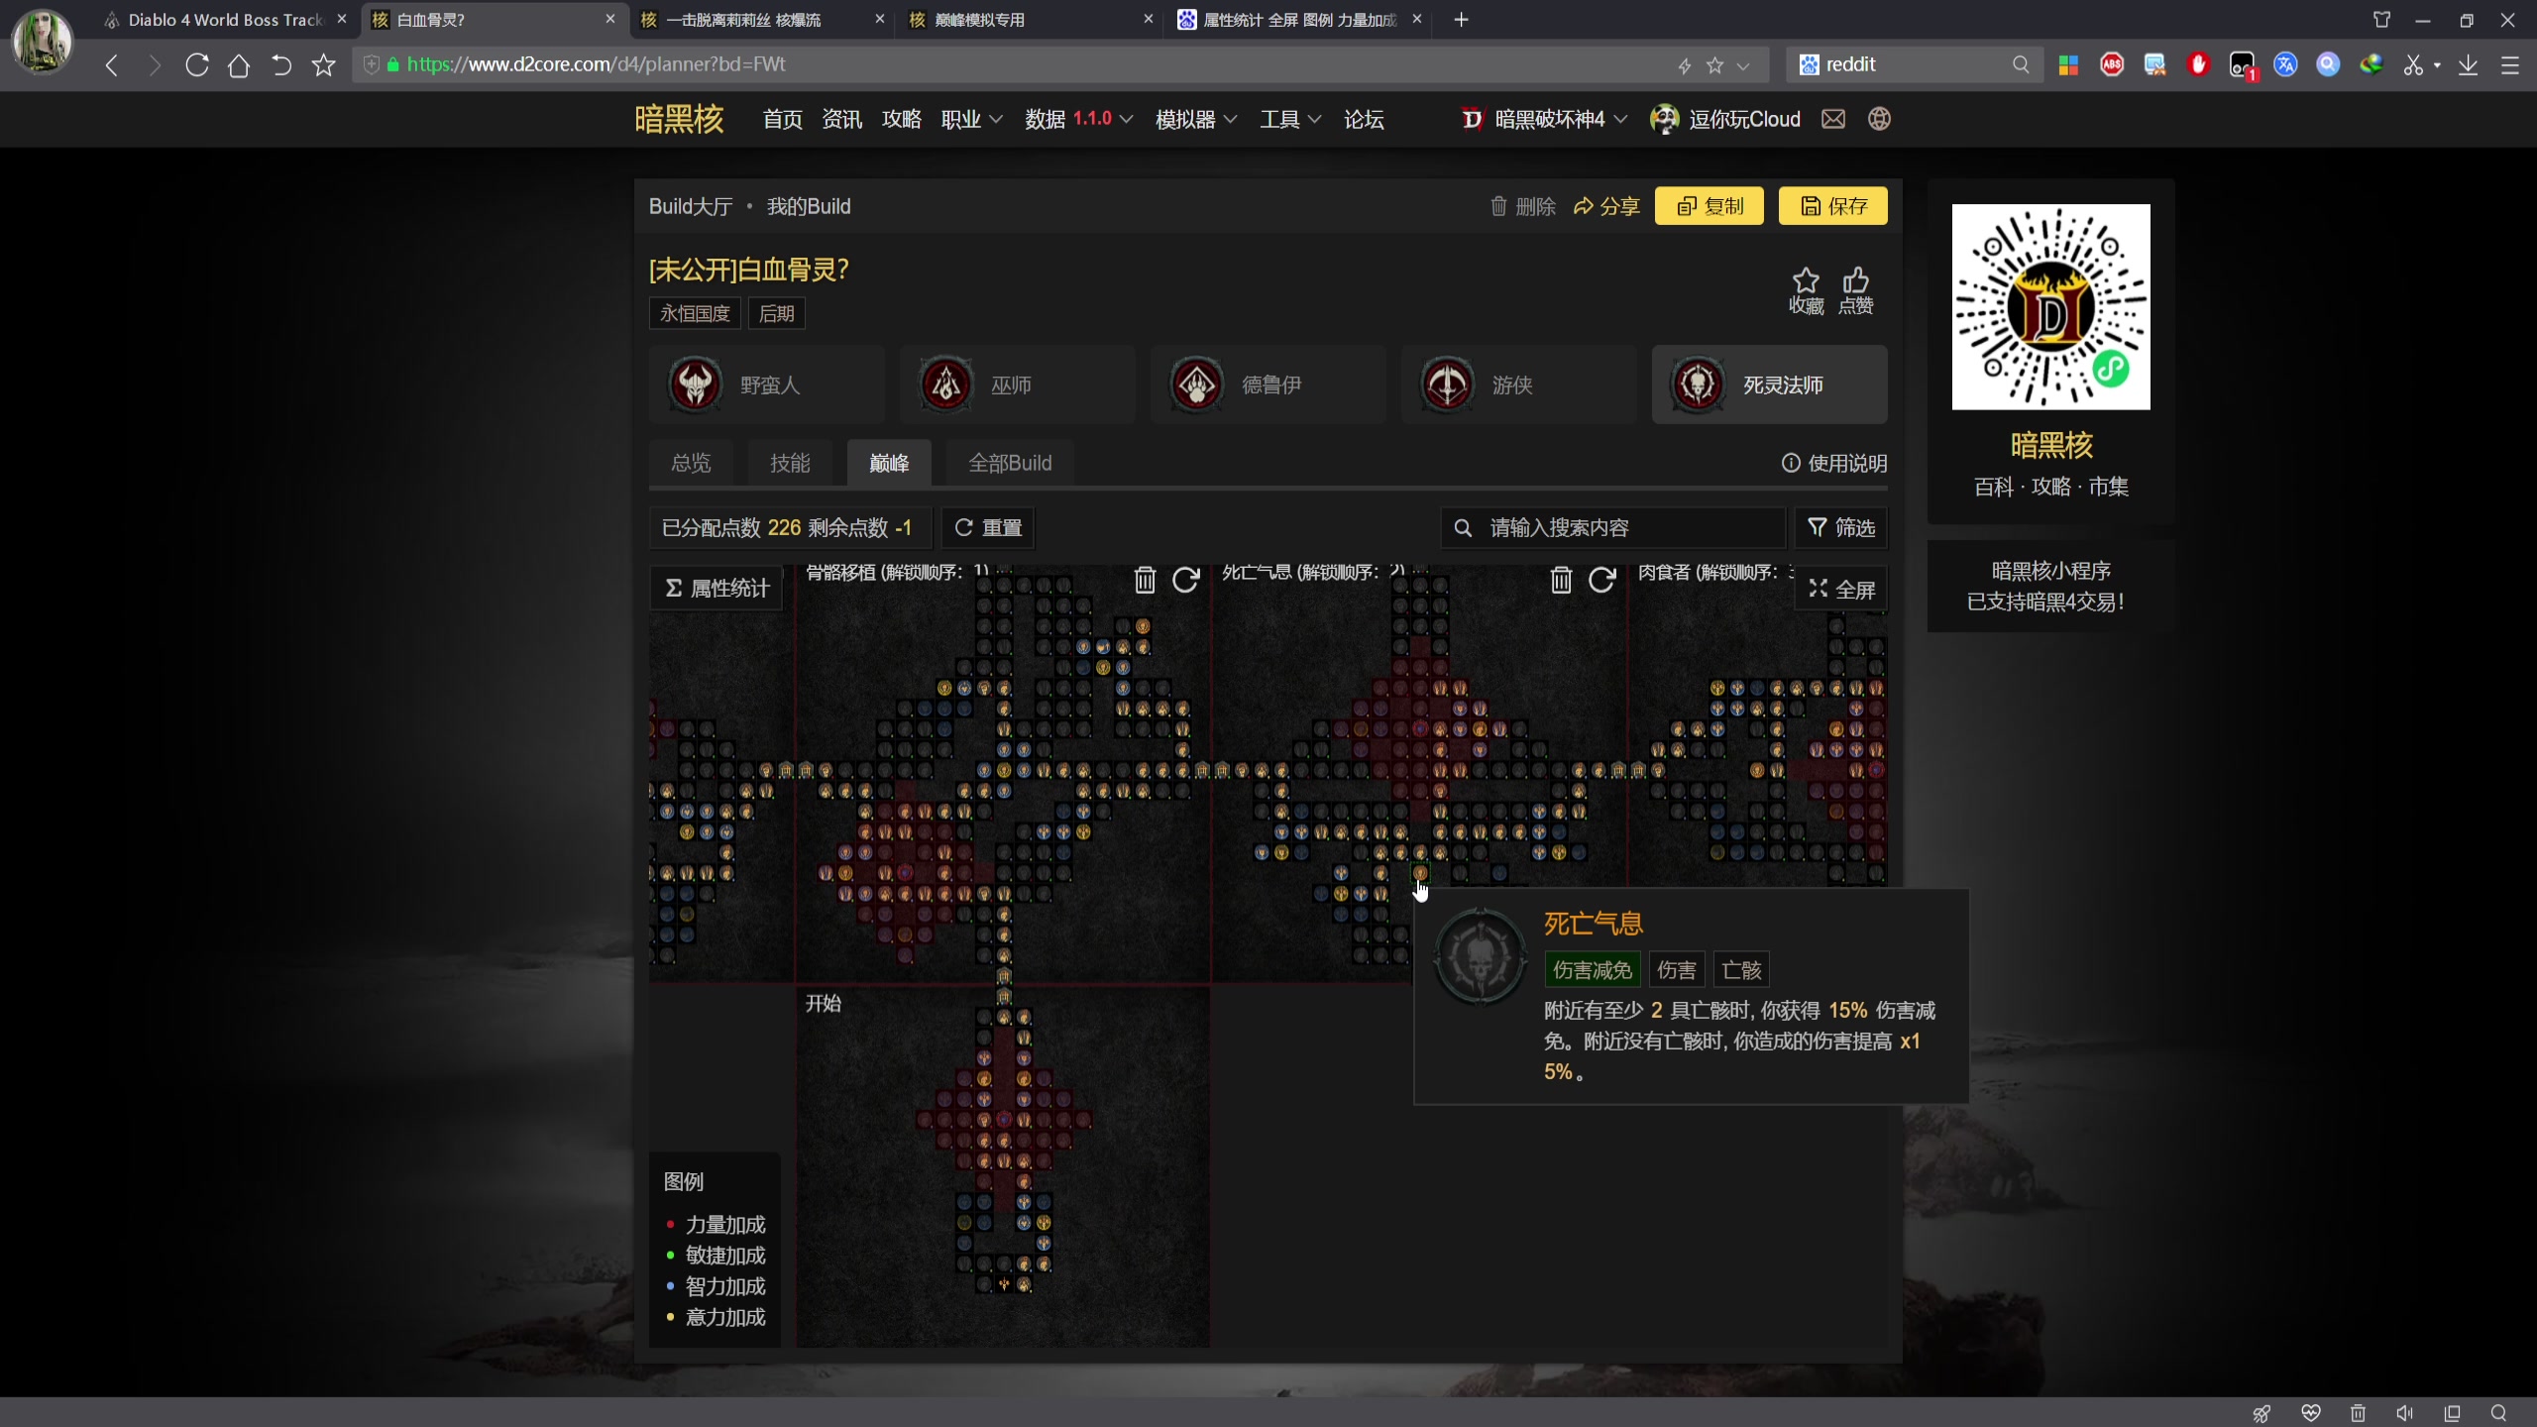The image size is (2537, 1427).
Task: Open the 逗你玩Cloud user profile
Action: 1725,119
